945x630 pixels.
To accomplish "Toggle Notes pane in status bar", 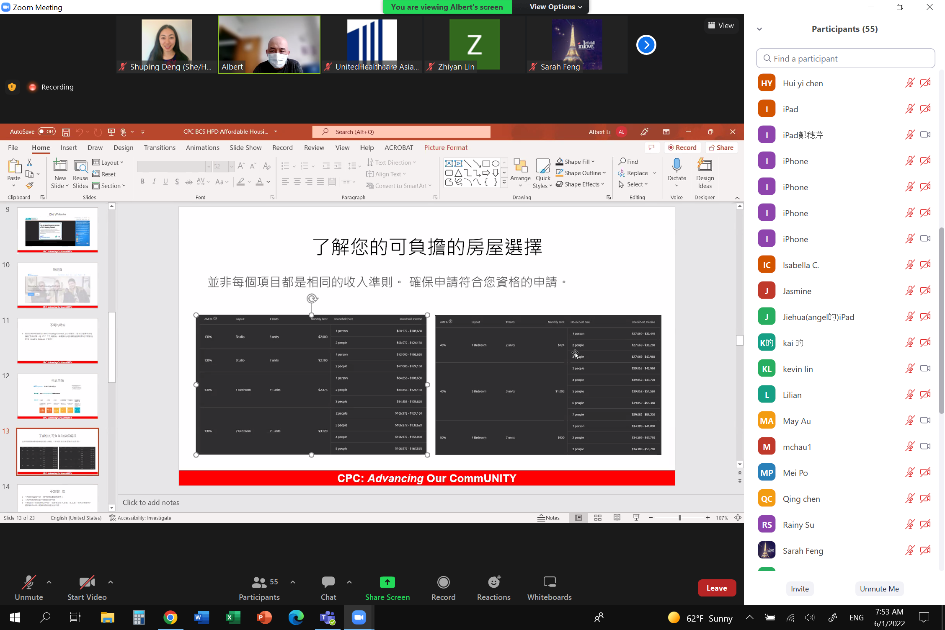I will click(548, 518).
